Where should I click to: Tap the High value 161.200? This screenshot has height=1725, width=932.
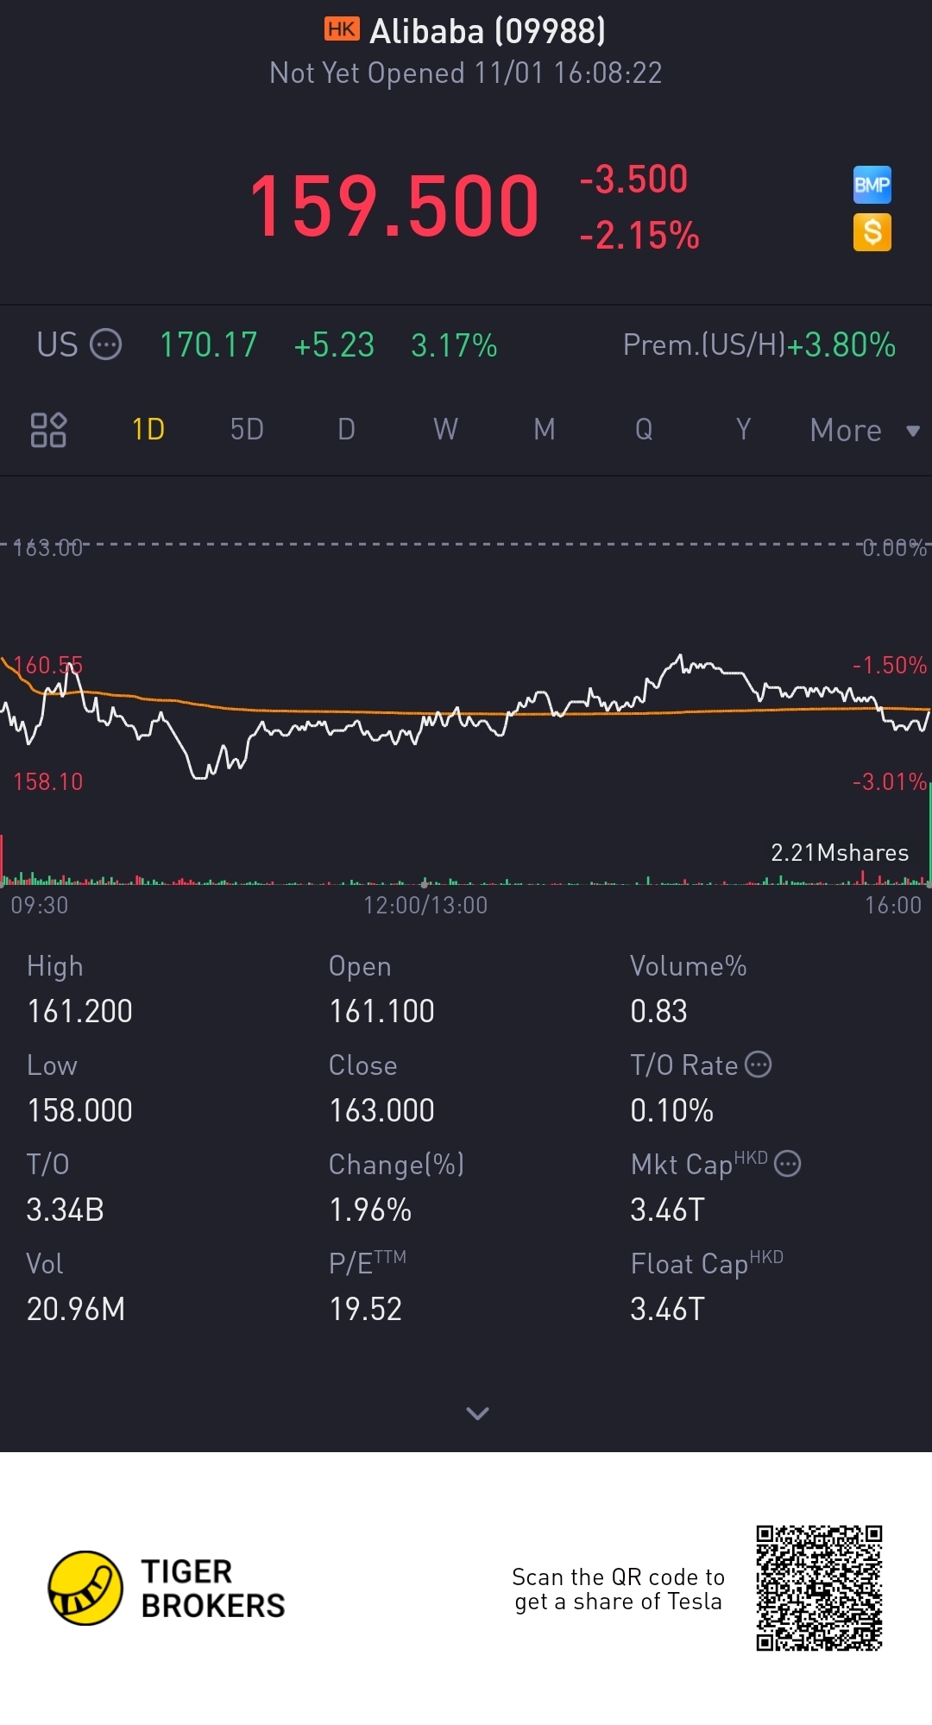[79, 1011]
